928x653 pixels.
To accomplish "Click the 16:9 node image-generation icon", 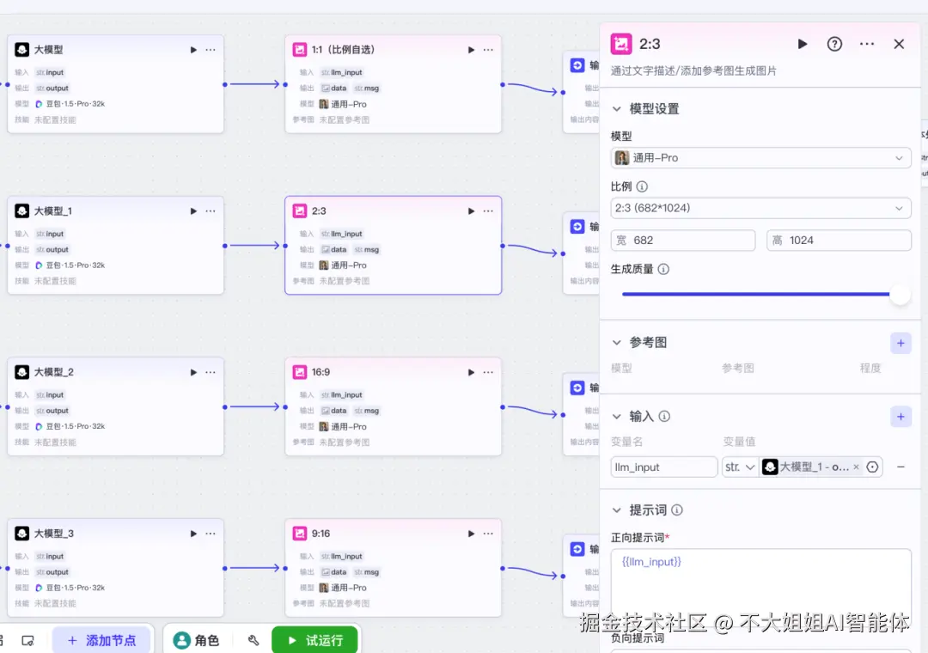I will tap(300, 372).
